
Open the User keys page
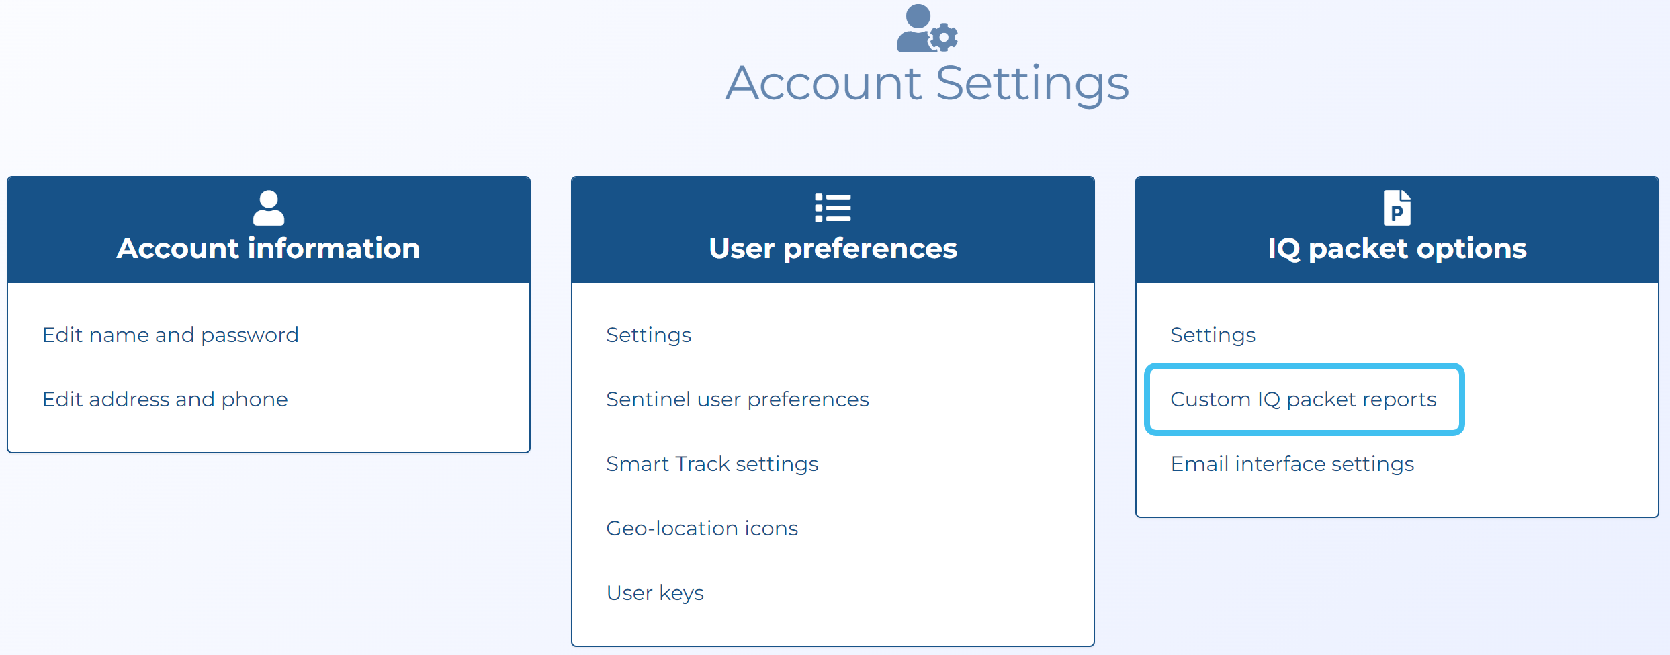coord(654,593)
